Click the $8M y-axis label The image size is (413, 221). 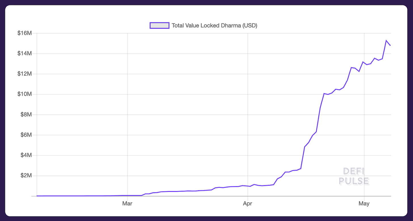pos(26,115)
